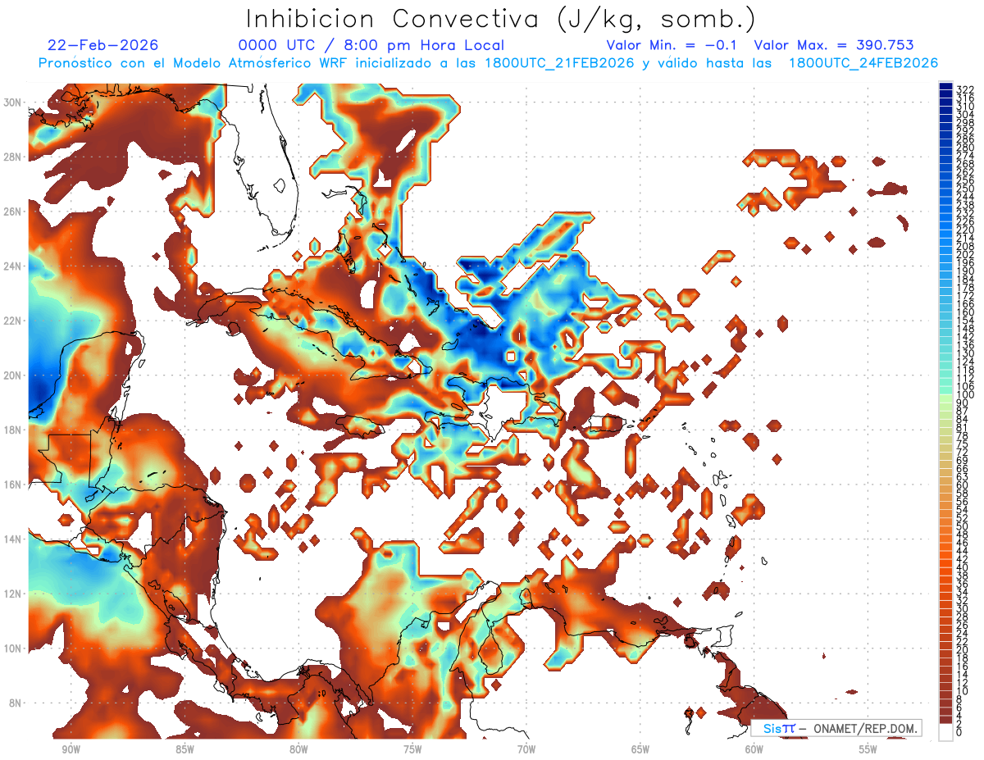Screen dimensions: 984x760
Task: Click the '50' value on color scale
Action: pyautogui.click(x=963, y=526)
